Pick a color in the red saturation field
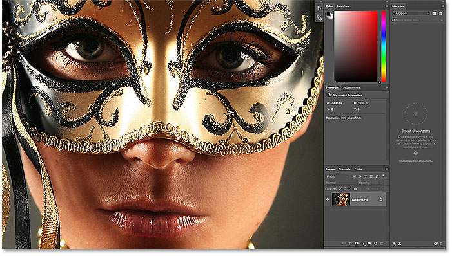The height and width of the screenshot is (256, 452). tap(356, 47)
